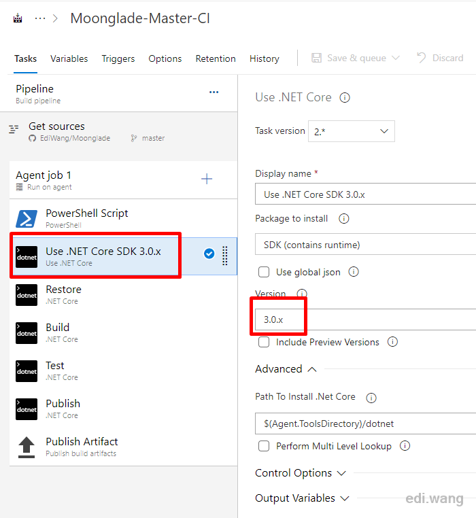
Task: Open Save & queue dropdown arrow
Action: pos(395,58)
